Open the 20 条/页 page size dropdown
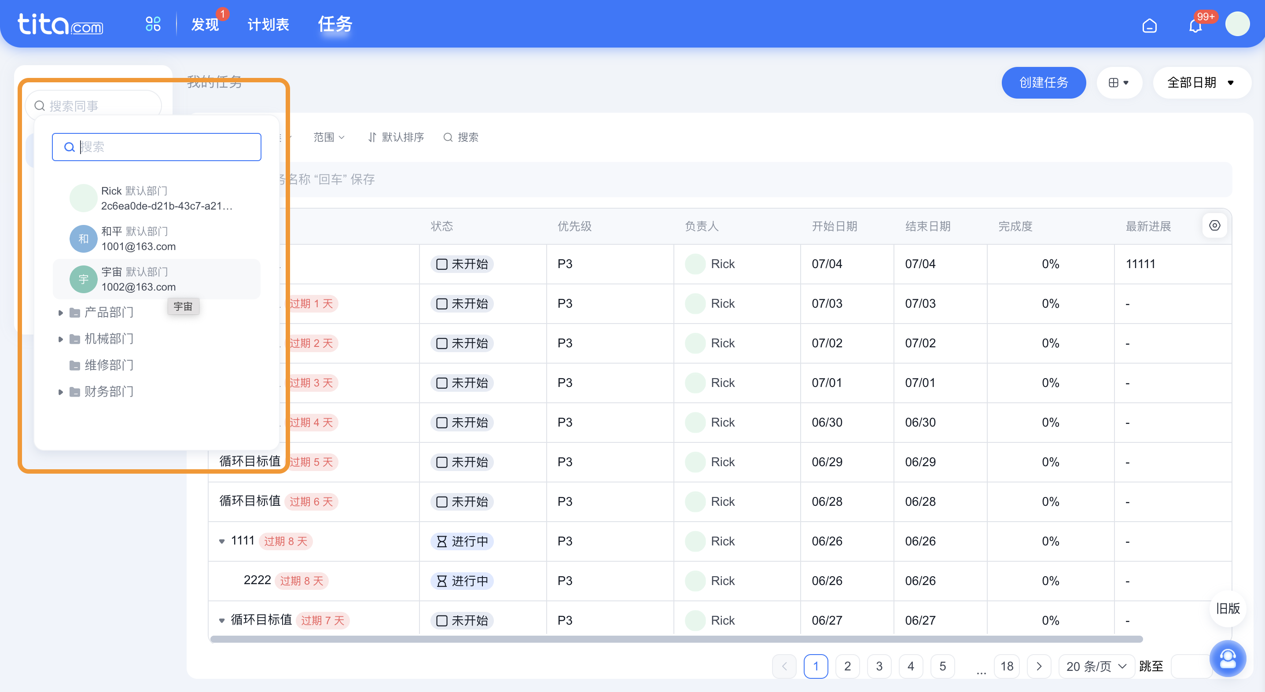The height and width of the screenshot is (692, 1265). 1096,666
